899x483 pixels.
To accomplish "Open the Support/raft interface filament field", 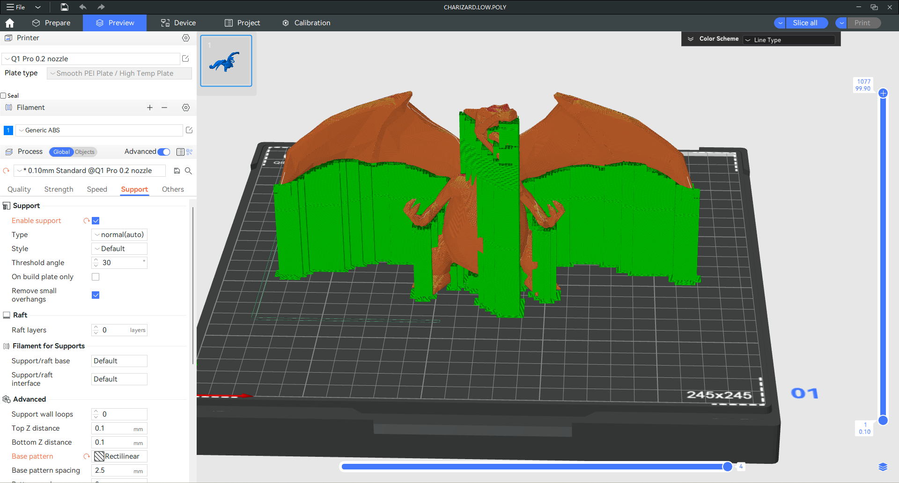I will click(x=119, y=379).
